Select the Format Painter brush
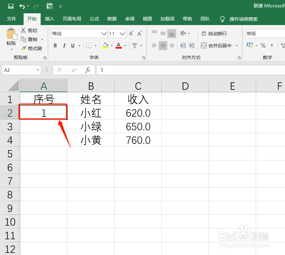This screenshot has width=285, height=255. point(24,48)
